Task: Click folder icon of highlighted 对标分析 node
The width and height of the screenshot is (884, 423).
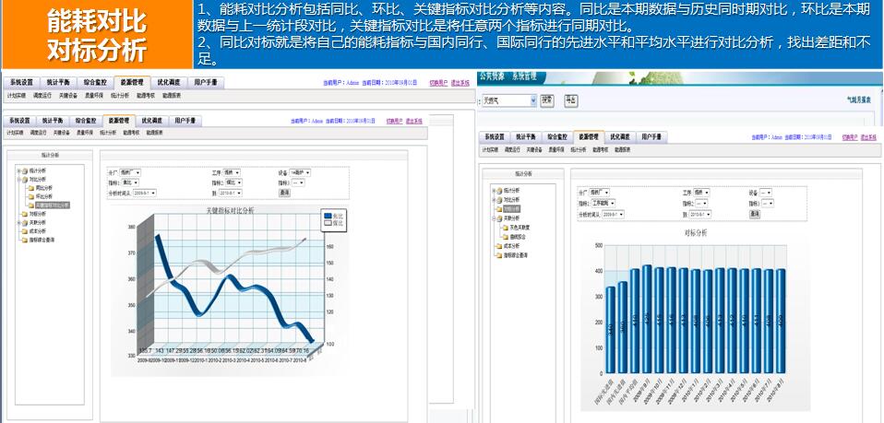Action: pyautogui.click(x=499, y=208)
